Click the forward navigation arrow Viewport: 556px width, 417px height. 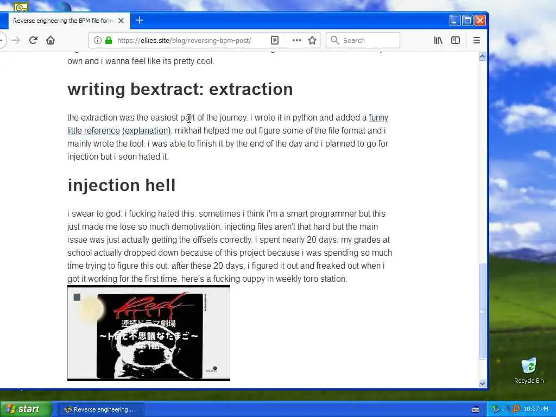[16, 40]
